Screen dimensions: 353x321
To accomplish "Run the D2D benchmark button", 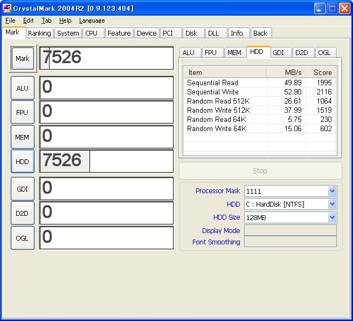I will click(23, 213).
